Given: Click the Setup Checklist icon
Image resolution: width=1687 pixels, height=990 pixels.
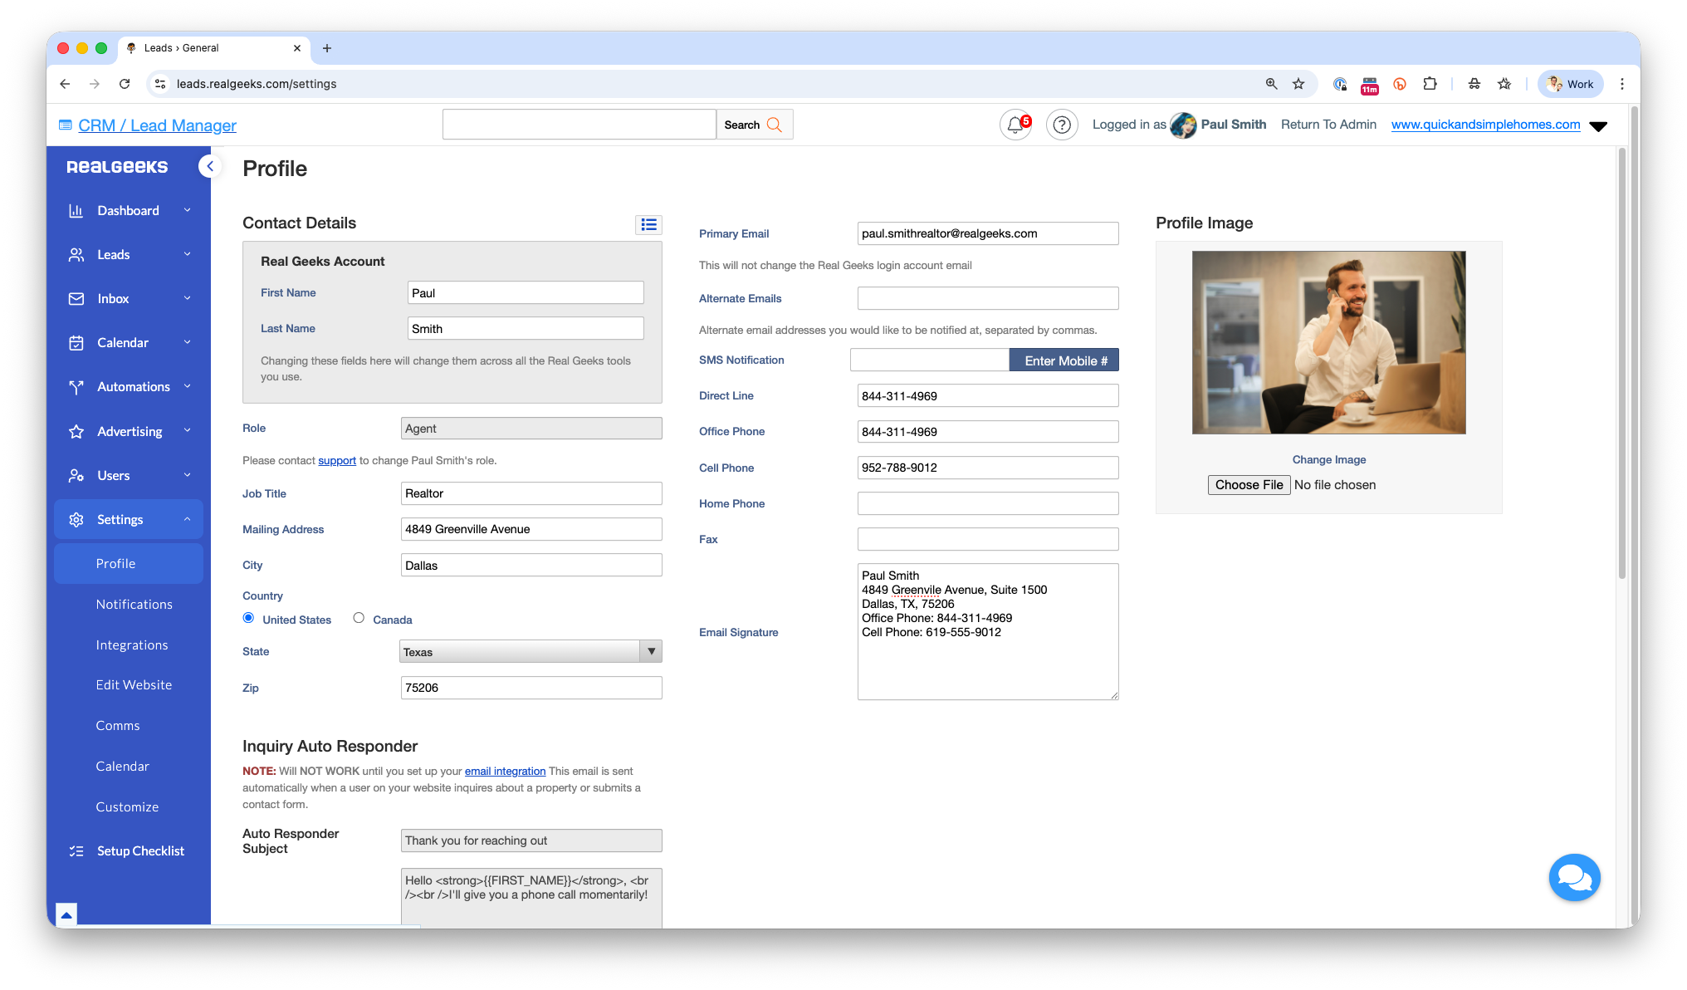Looking at the screenshot, I should [76, 851].
